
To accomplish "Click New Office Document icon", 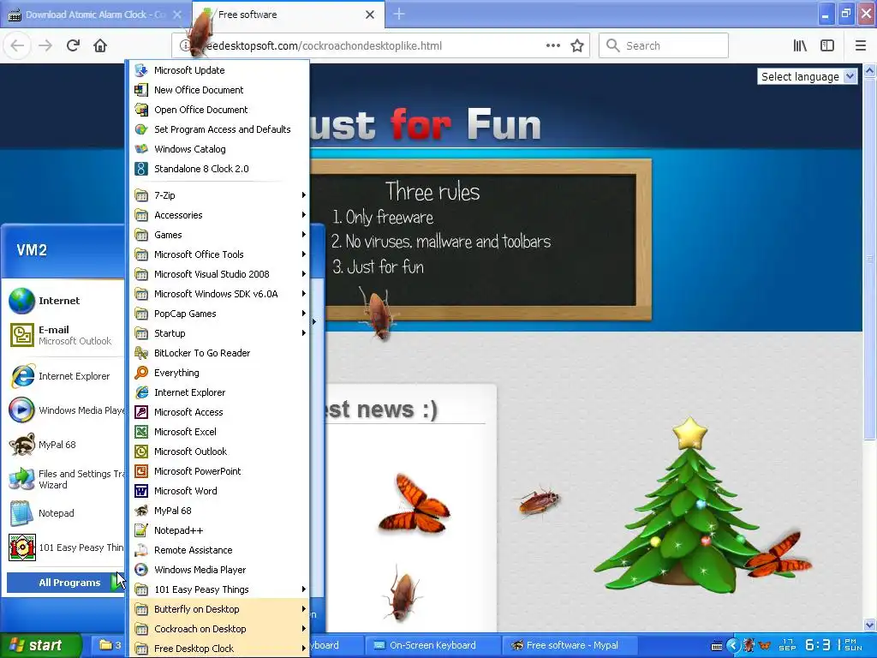I will click(141, 89).
